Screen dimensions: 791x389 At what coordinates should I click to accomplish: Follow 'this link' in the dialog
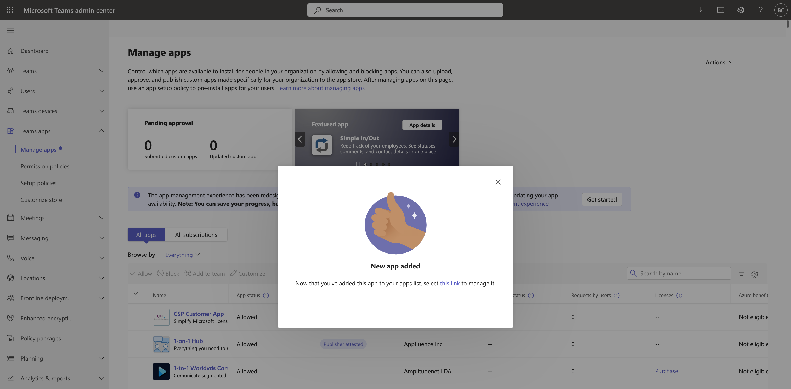tap(450, 283)
